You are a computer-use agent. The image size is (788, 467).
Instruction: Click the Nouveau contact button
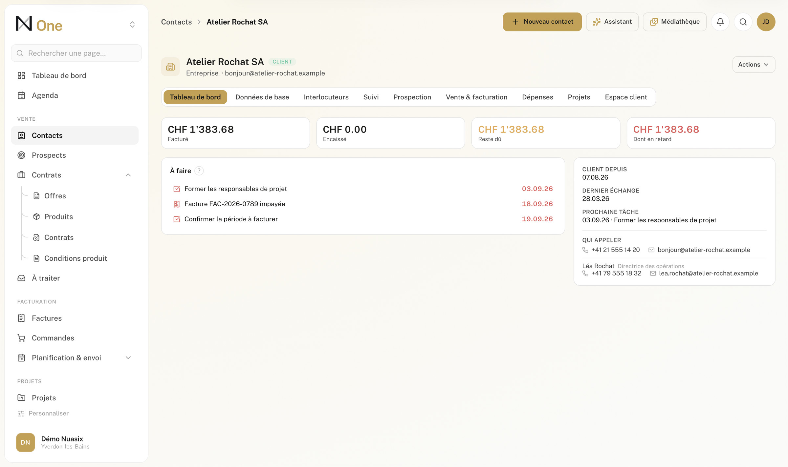coord(542,22)
